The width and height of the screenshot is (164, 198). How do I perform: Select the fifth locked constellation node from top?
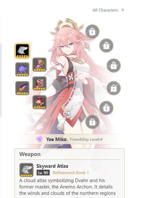coord(106,108)
